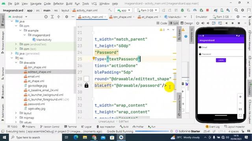This screenshot has width=252, height=141.
Task: Click emulator overview square button
Action: (x=239, y=23)
